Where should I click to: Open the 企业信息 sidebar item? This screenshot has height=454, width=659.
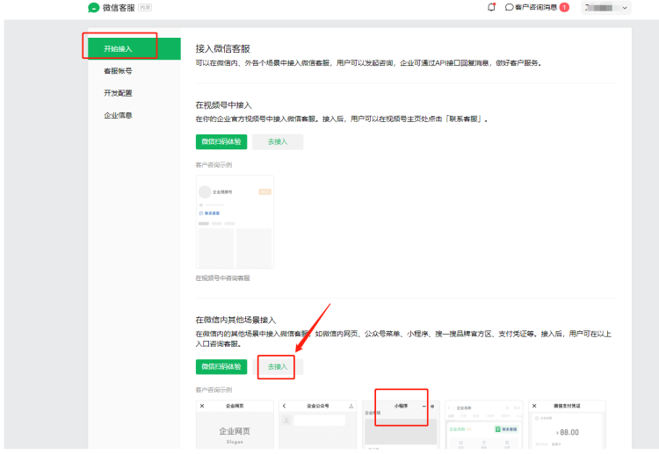118,116
